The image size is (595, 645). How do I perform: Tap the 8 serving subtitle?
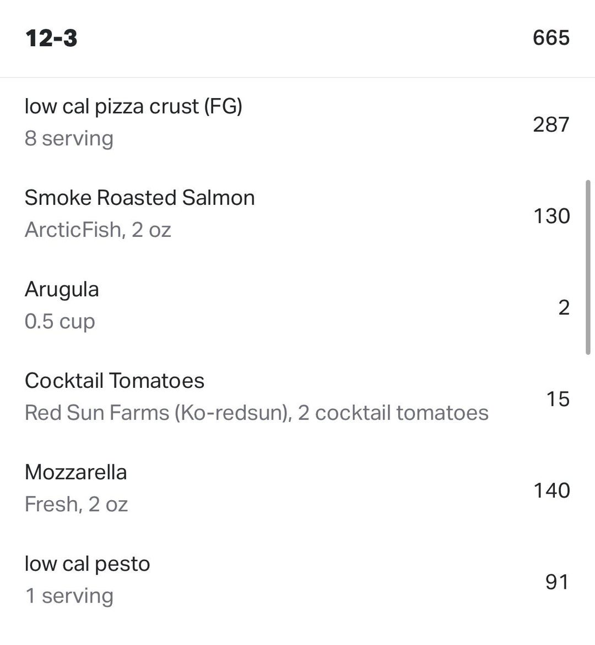[x=69, y=138]
